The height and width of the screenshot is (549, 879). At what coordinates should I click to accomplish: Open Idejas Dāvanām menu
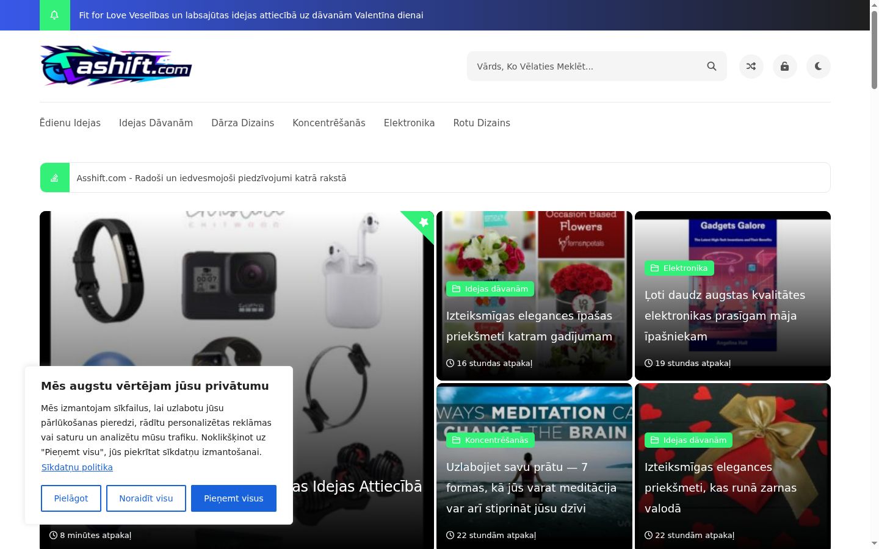click(156, 123)
